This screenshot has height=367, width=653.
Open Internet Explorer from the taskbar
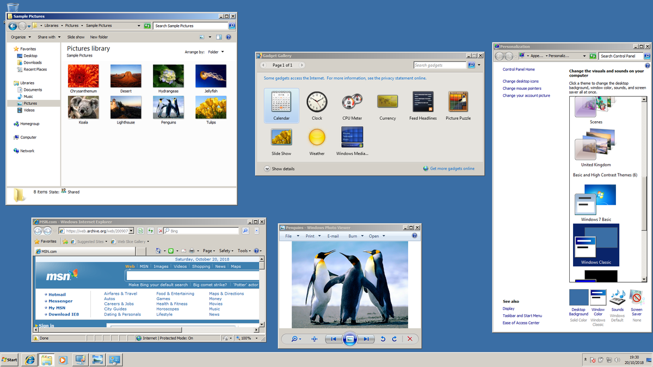point(28,359)
